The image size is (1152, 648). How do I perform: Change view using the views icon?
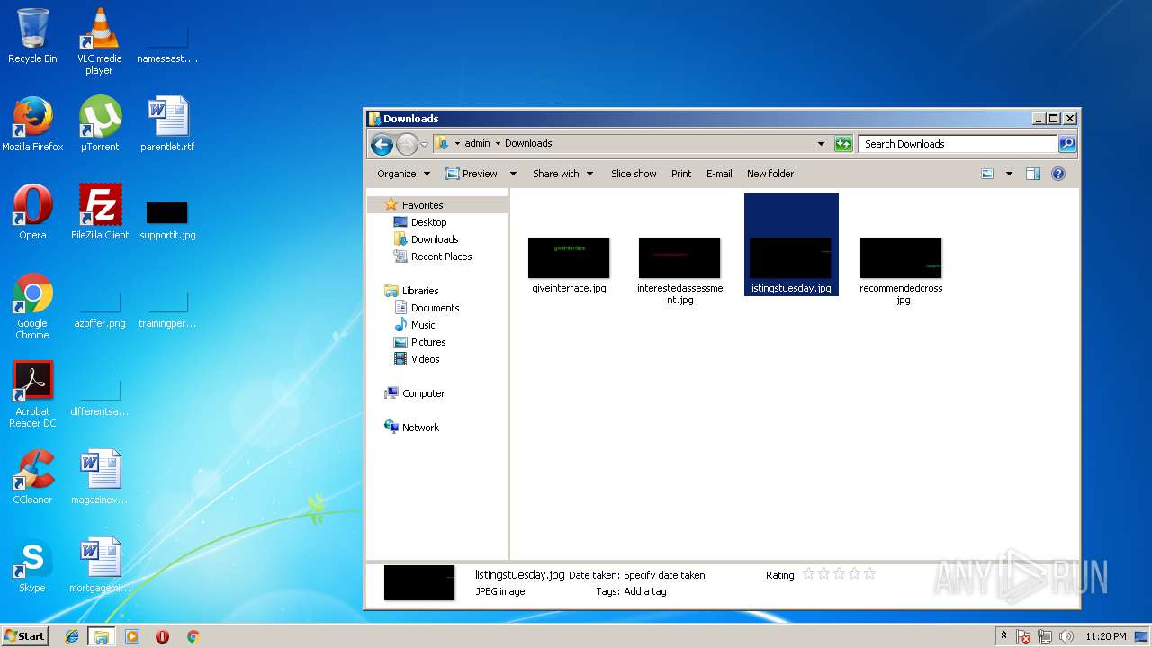[x=987, y=174]
